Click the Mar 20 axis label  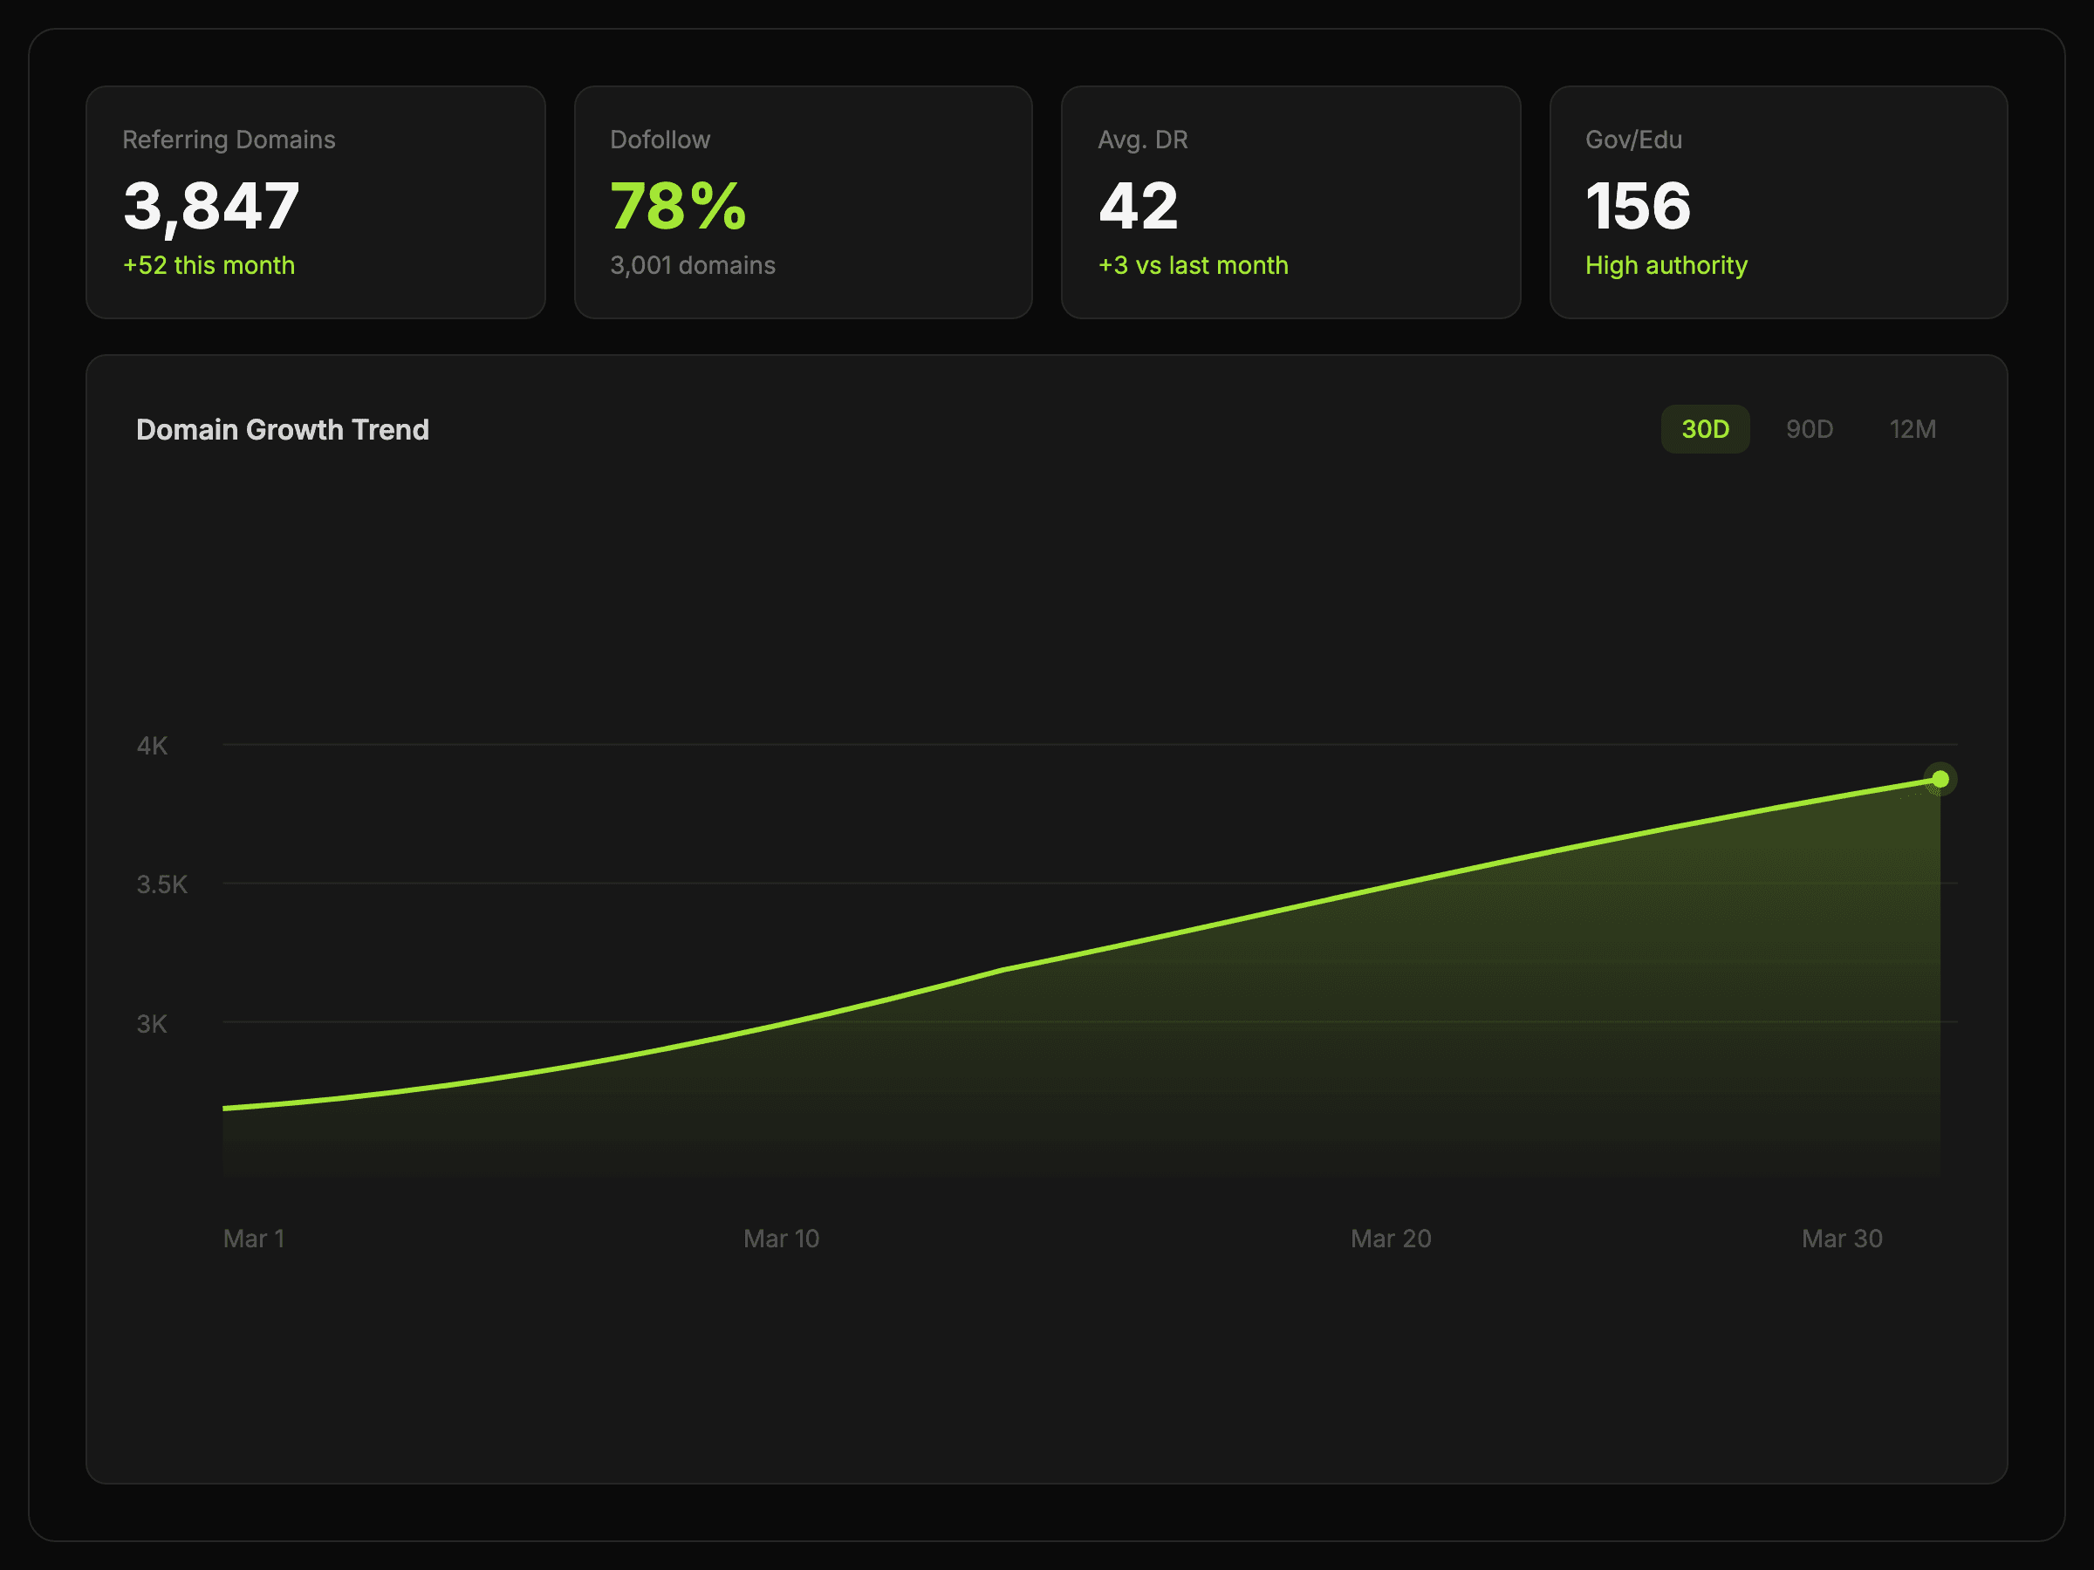(1390, 1238)
